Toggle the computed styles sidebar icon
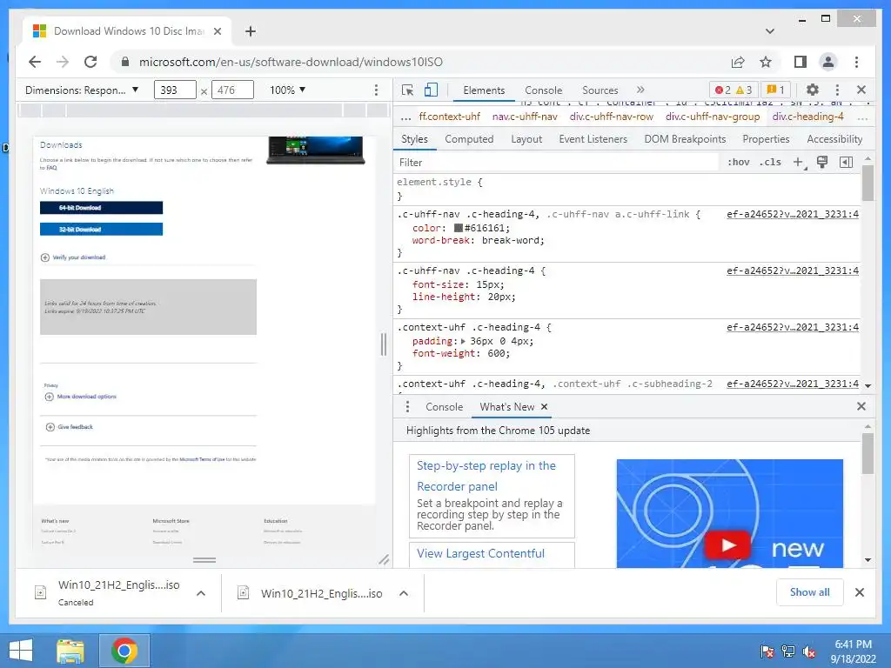891x668 pixels. click(846, 163)
